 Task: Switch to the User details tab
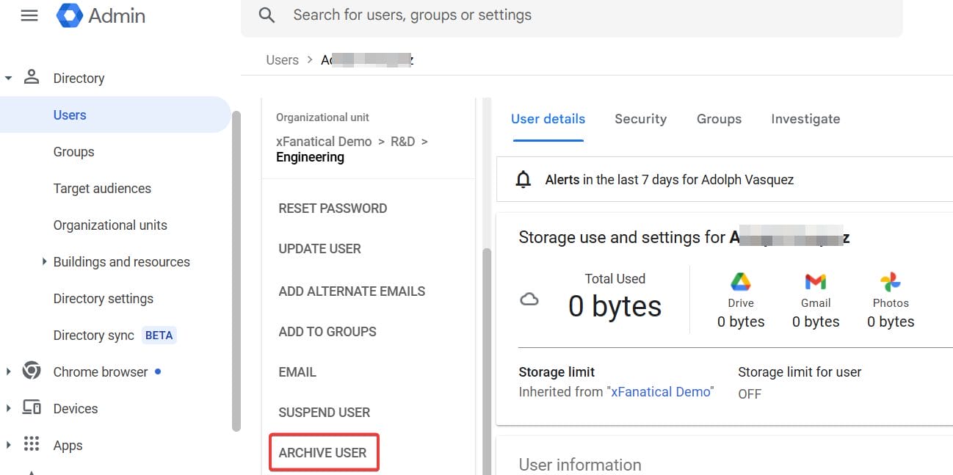pyautogui.click(x=548, y=119)
